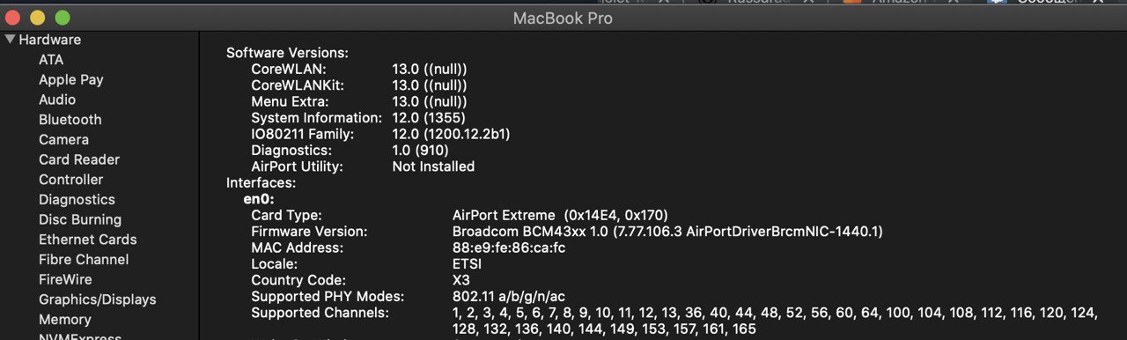Image resolution: width=1127 pixels, height=340 pixels.
Task: Open FireWire hardware entry
Action: (65, 279)
